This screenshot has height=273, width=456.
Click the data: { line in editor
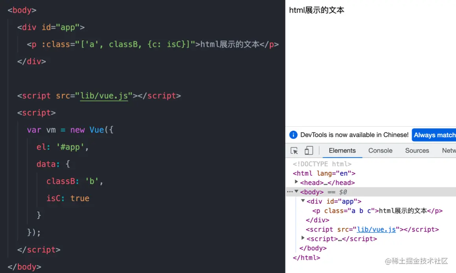tap(53, 164)
